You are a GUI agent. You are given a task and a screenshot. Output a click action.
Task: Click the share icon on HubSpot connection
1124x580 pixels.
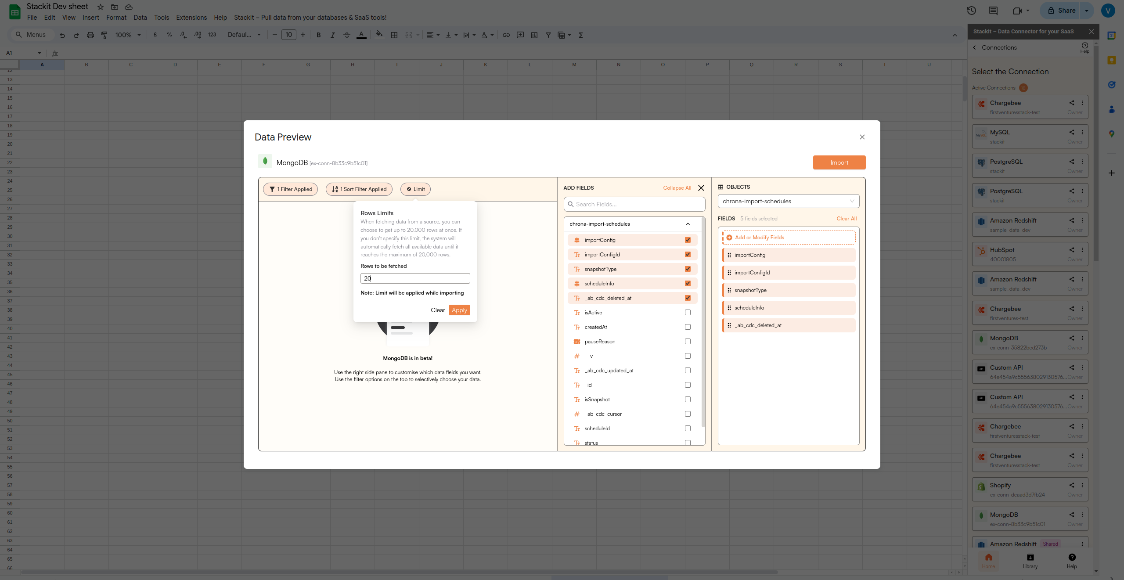(x=1071, y=250)
